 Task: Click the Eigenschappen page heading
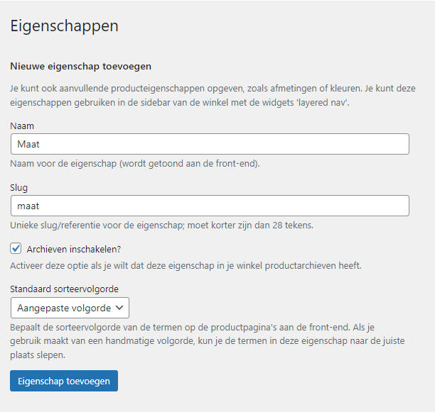tap(65, 26)
